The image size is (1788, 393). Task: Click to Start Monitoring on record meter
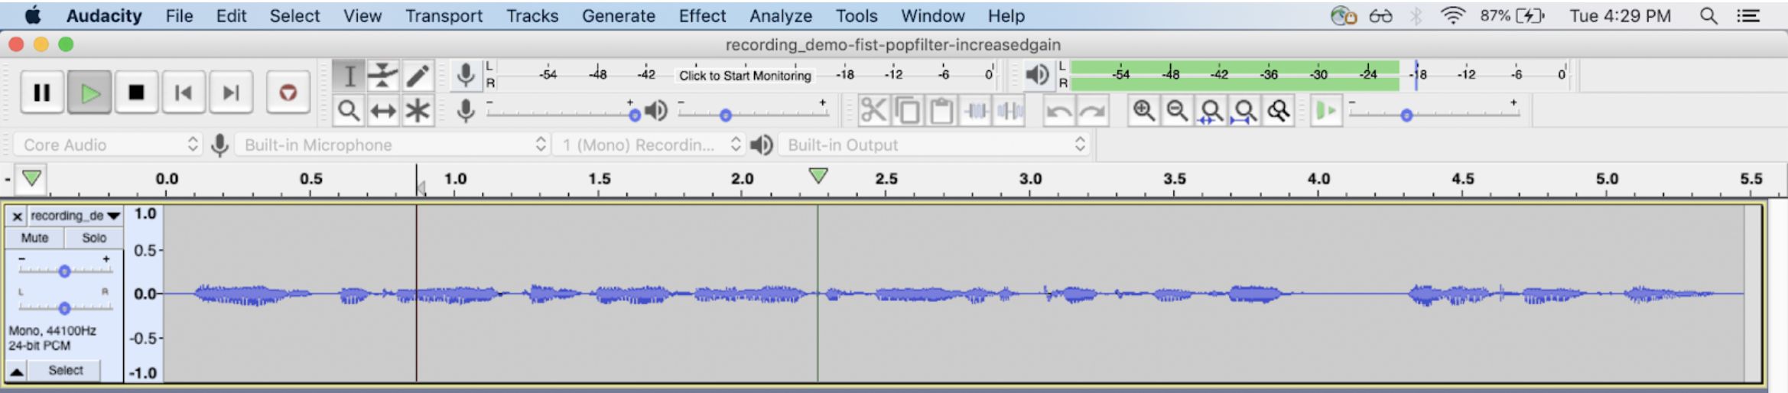(x=745, y=76)
